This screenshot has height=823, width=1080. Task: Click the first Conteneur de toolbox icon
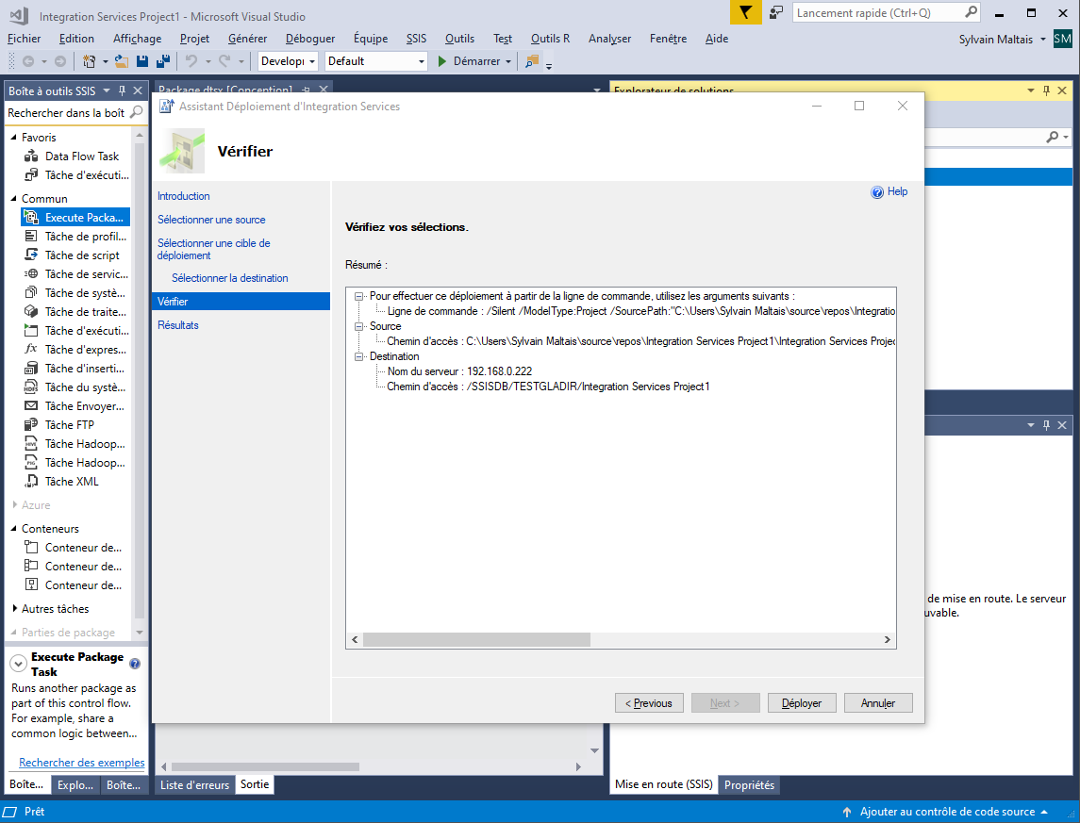click(x=31, y=547)
